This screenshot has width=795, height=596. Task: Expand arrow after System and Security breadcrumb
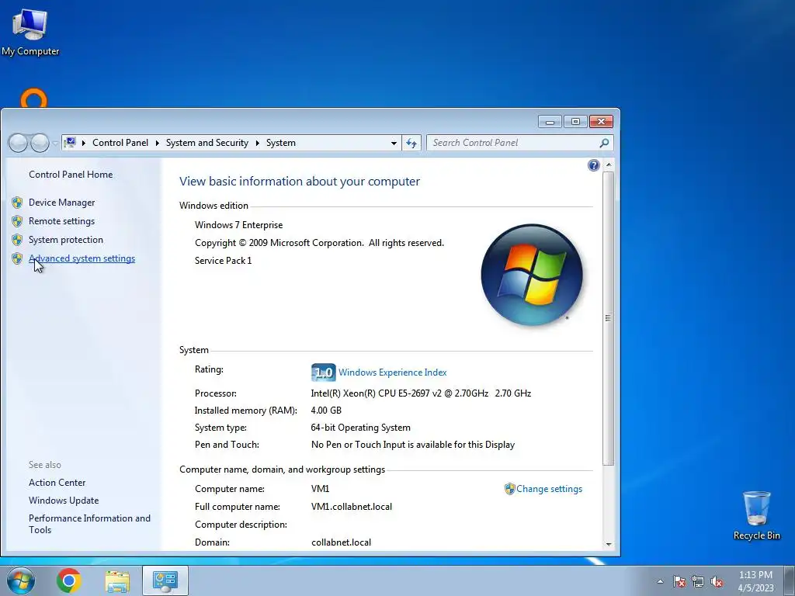[258, 143]
